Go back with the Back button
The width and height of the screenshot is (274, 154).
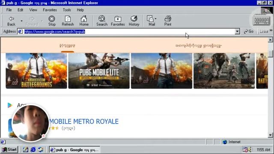click(x=12, y=21)
